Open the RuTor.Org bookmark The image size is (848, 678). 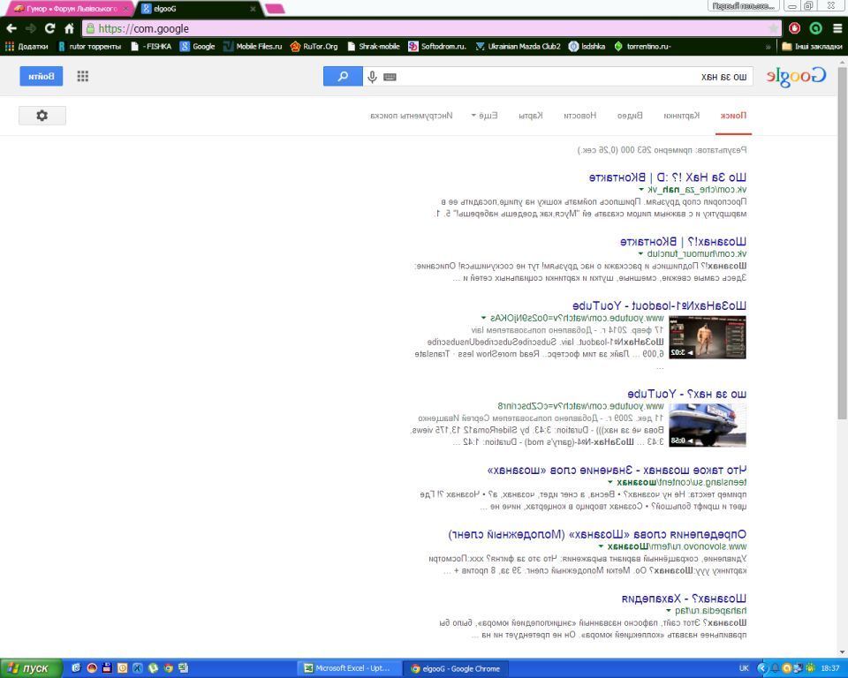tap(314, 47)
